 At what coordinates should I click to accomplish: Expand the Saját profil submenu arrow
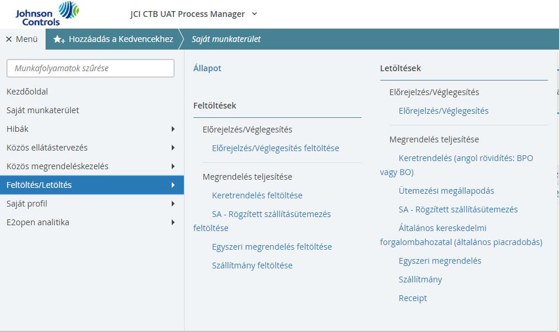pos(173,204)
